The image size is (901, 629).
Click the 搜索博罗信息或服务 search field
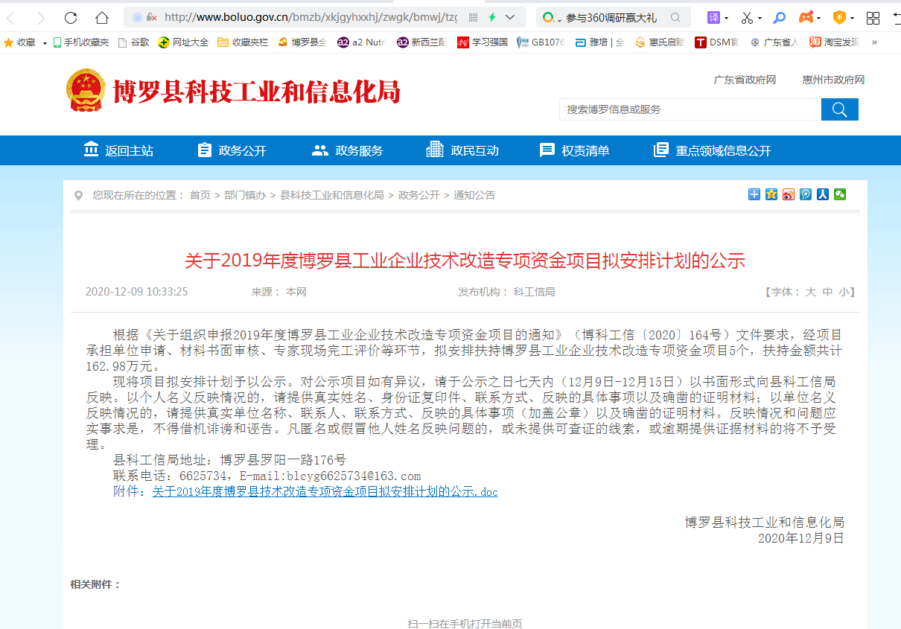[x=689, y=109]
